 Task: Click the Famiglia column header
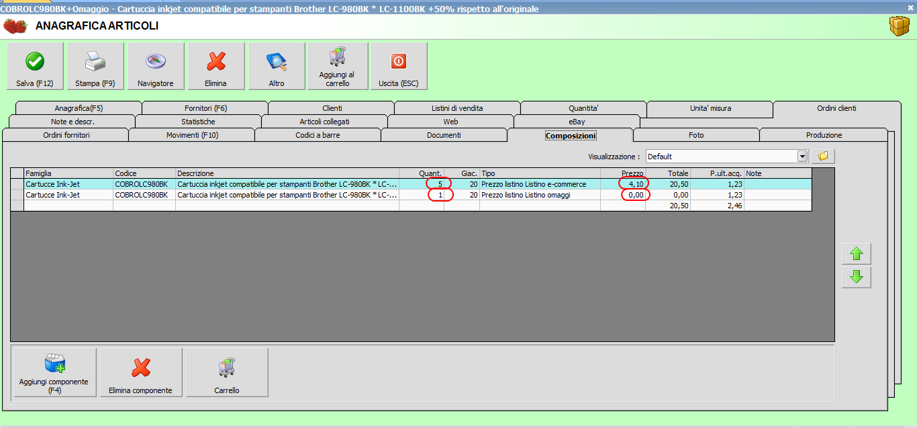pyautogui.click(x=68, y=173)
